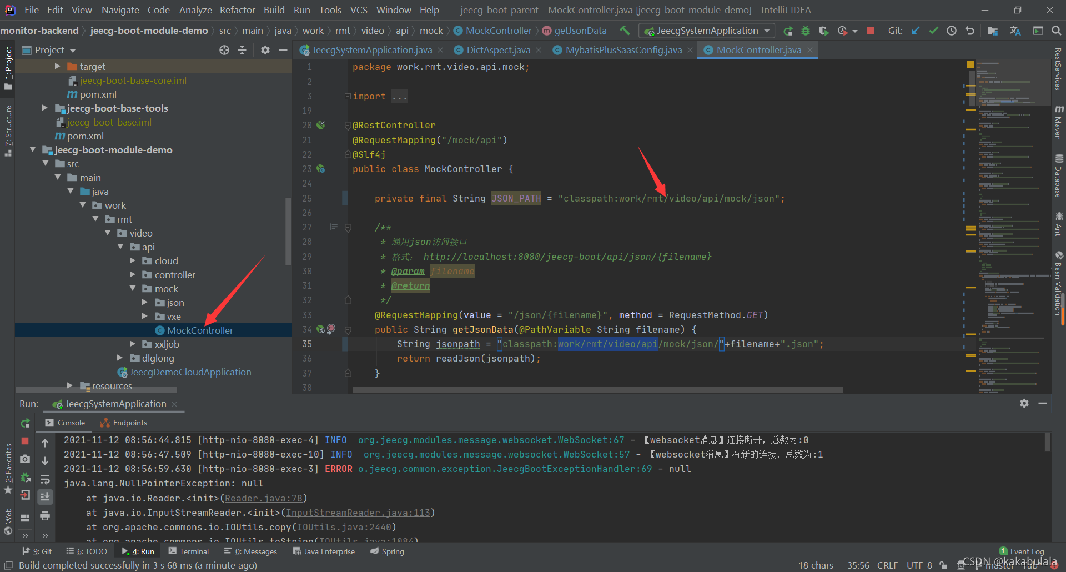Start debugging with the green bug icon

pos(806,31)
